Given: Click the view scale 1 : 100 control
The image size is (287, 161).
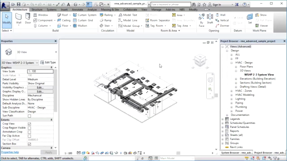Looking at the screenshot, I should coord(68,153).
